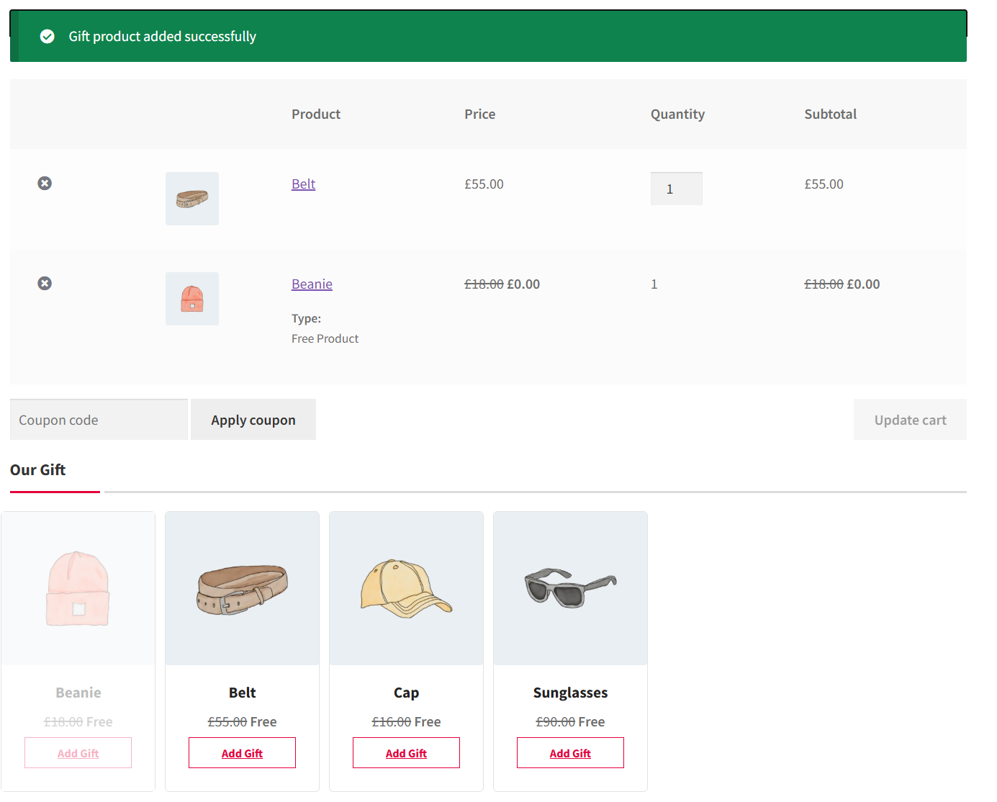Viewport: 997px width, 802px height.
Task: Add Sunglasses as a gift
Action: (570, 753)
